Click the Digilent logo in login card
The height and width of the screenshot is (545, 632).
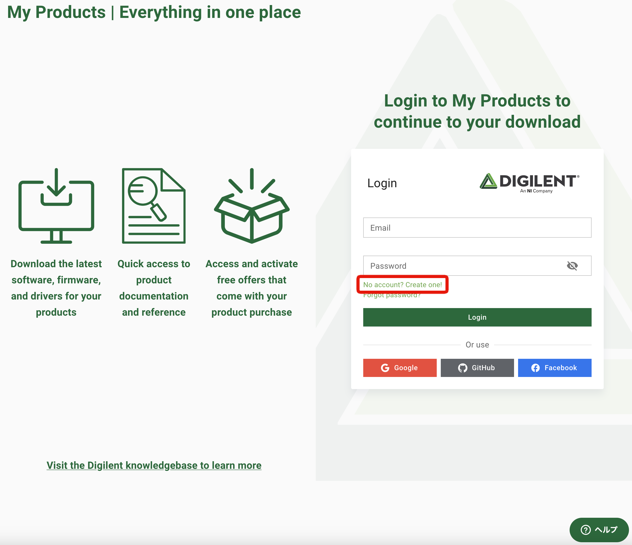529,183
